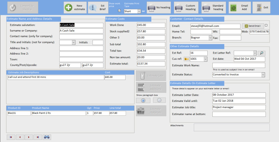Exit the estimate form via Exit button
Screen dimensions: 279x142
262,8
